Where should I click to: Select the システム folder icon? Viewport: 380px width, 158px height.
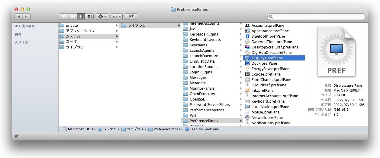coord(62,36)
